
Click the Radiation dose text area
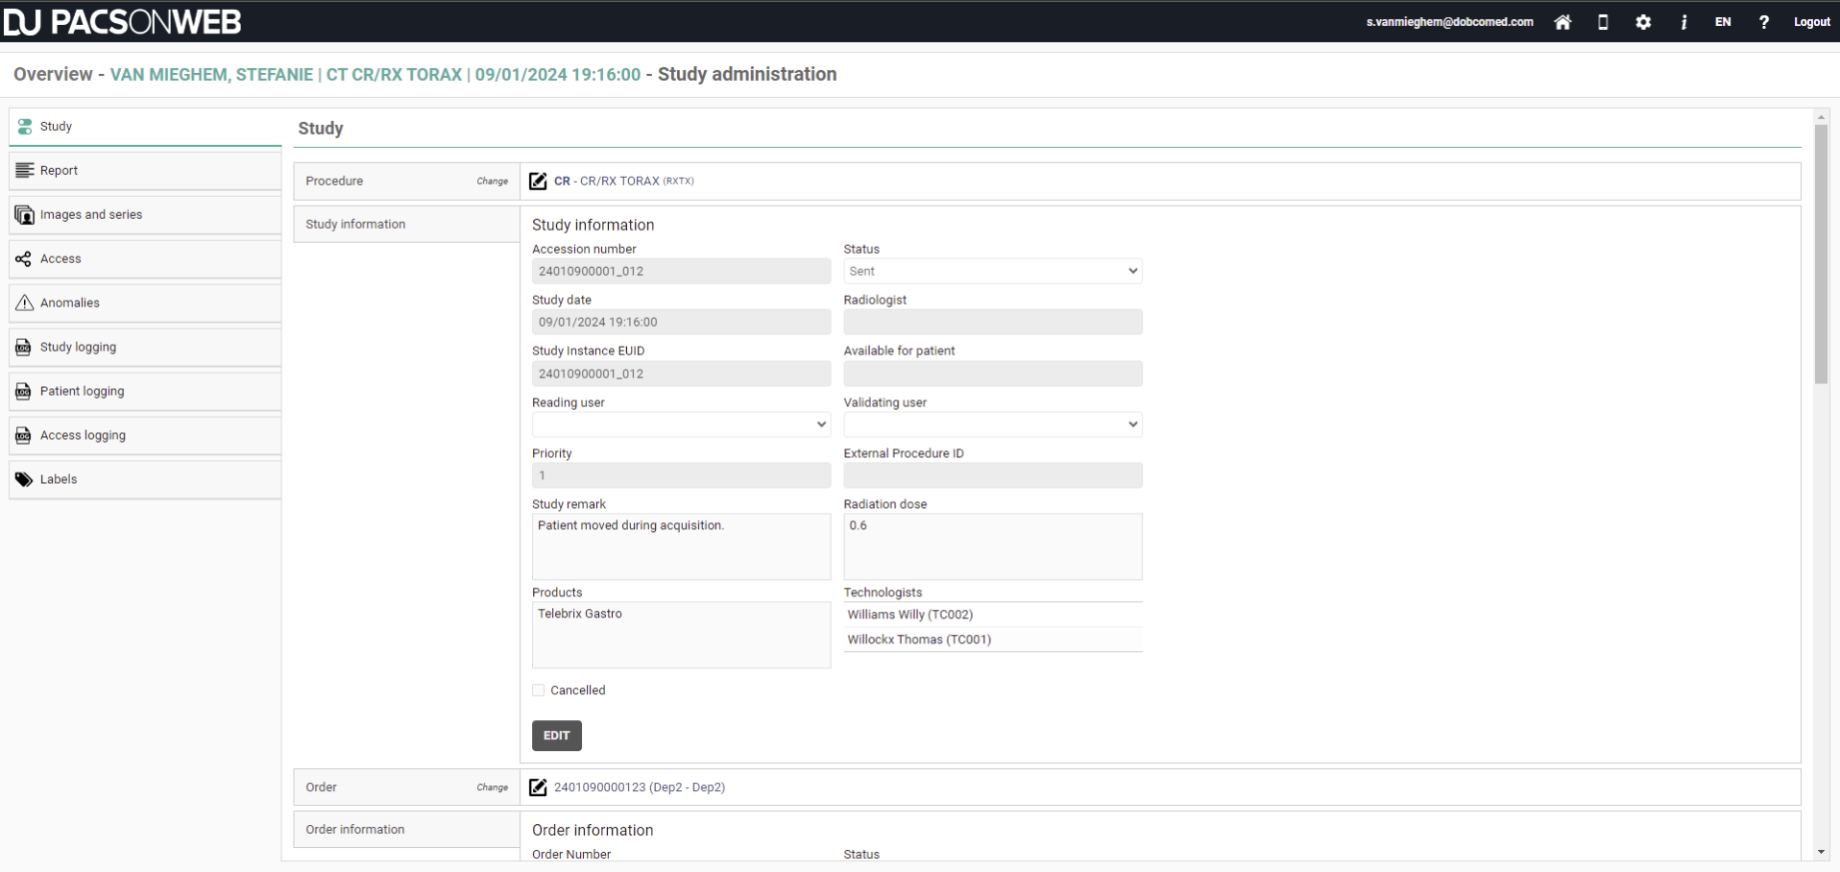pos(993,546)
